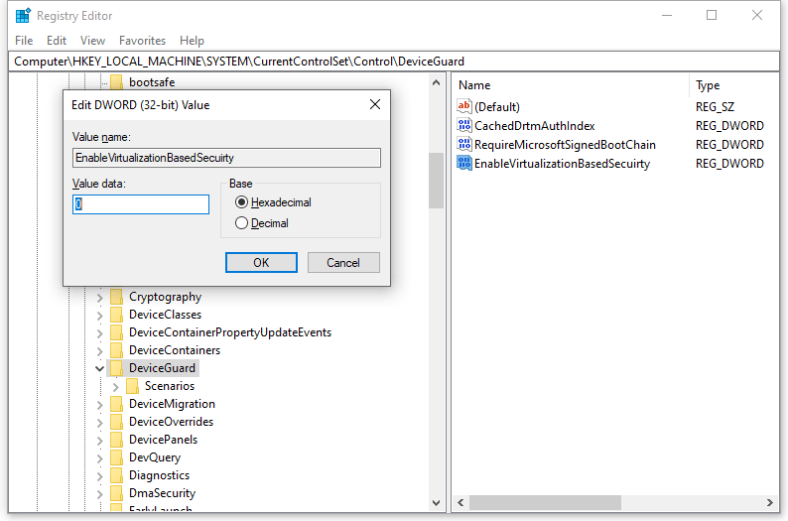Expand the DeviceContainerPropertyUpdateEvents key

click(x=99, y=333)
